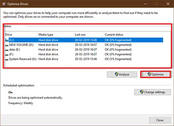Start analysis with the Analyse button
Viewport: 174px width, 126px height.
[122, 74]
